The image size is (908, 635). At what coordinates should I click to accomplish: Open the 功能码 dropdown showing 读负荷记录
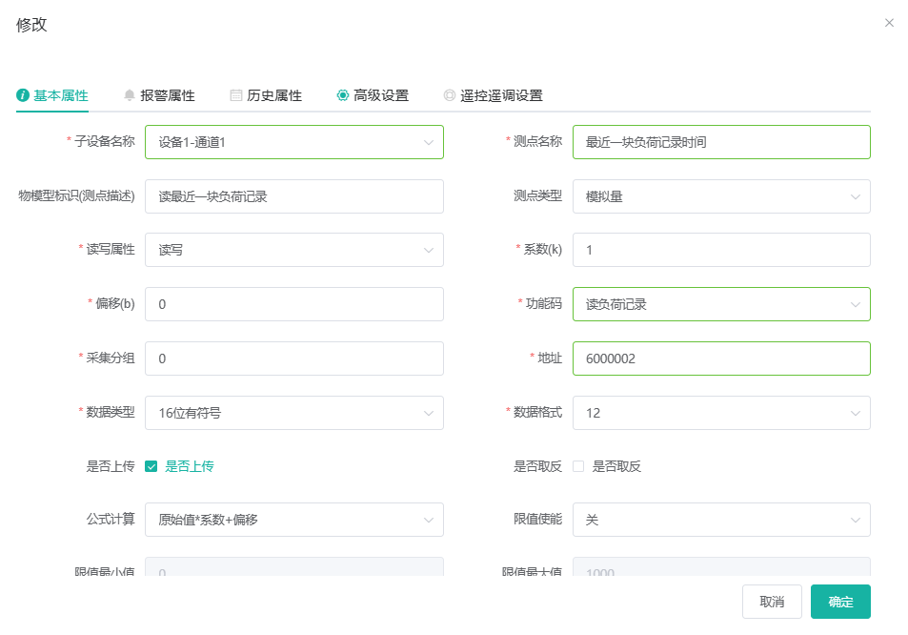[721, 305]
